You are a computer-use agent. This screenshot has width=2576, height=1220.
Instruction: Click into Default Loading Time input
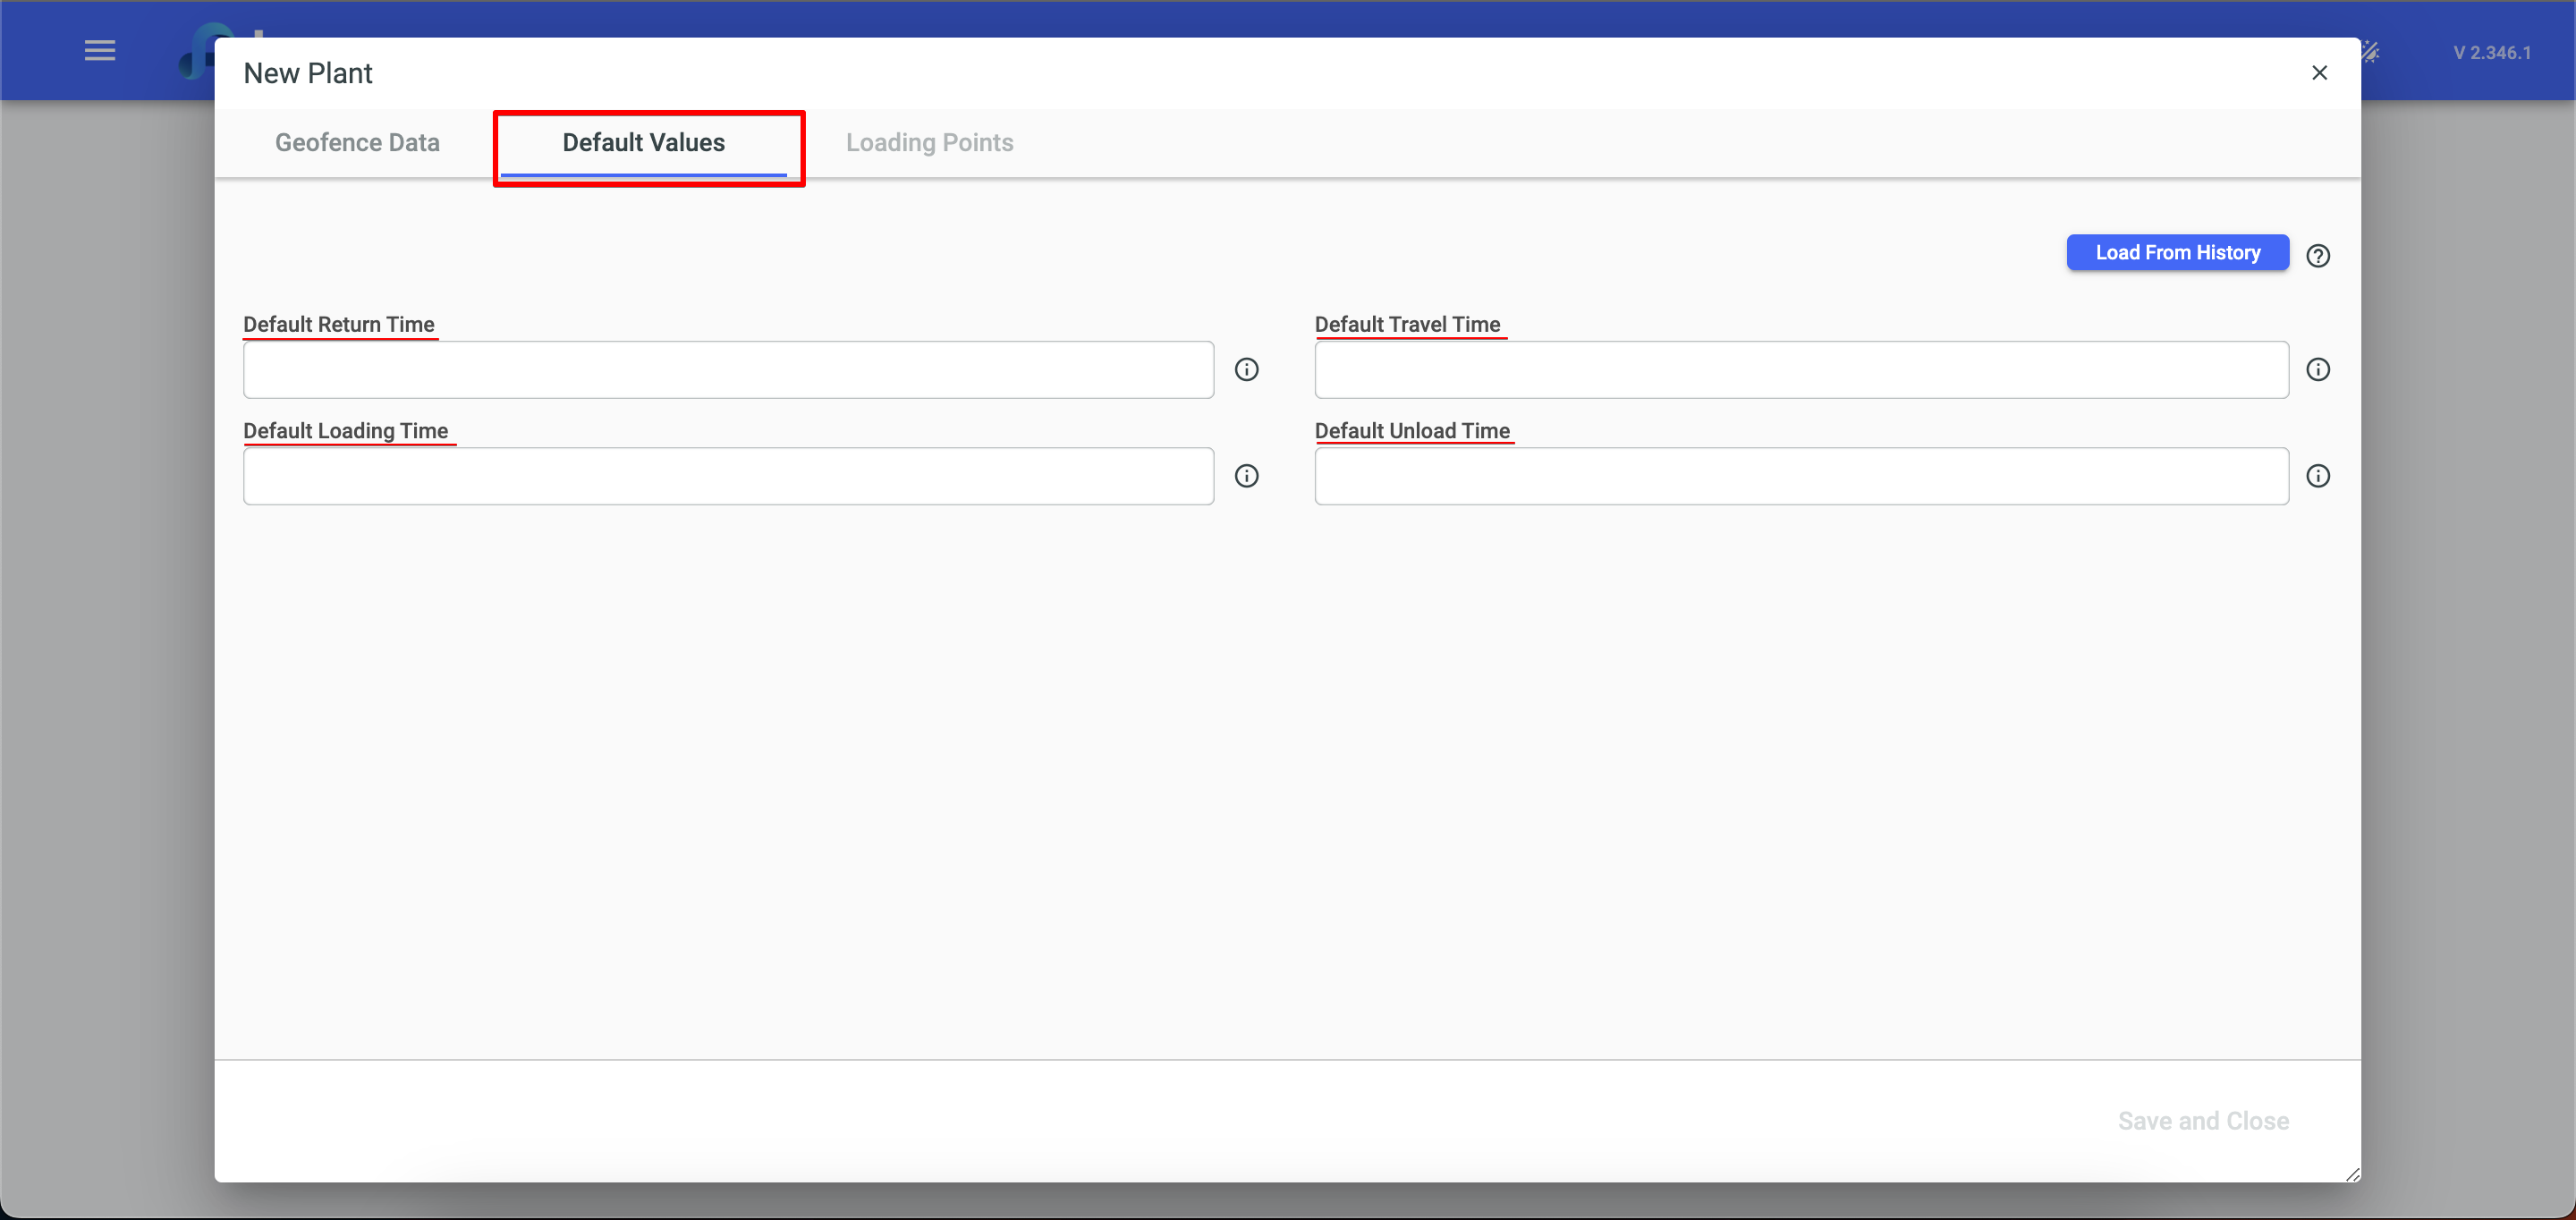point(728,475)
